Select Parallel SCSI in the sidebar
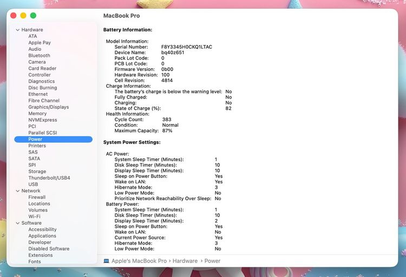The width and height of the screenshot is (406, 277). pos(43,133)
